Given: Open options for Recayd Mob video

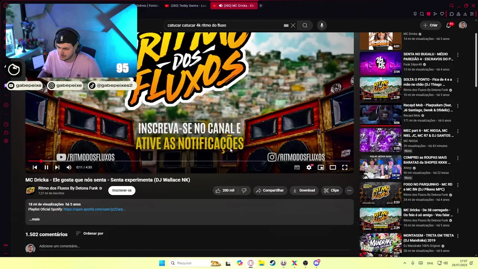Looking at the screenshot, I should (x=458, y=106).
